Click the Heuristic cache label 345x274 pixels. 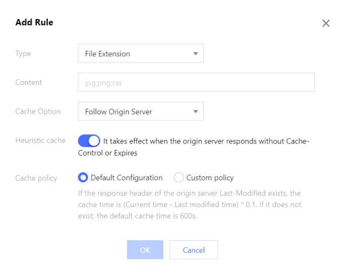pyautogui.click(x=40, y=141)
